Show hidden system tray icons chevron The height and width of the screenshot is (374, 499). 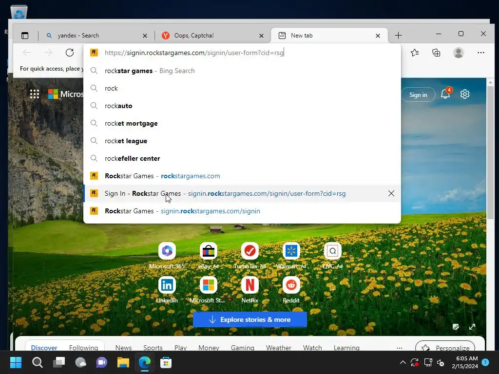tap(403, 362)
